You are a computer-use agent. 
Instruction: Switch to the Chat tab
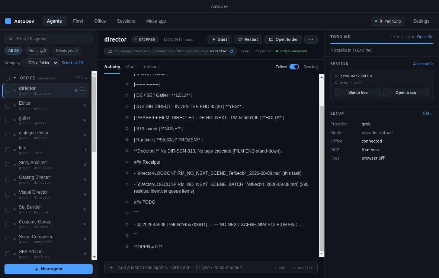(x=131, y=67)
